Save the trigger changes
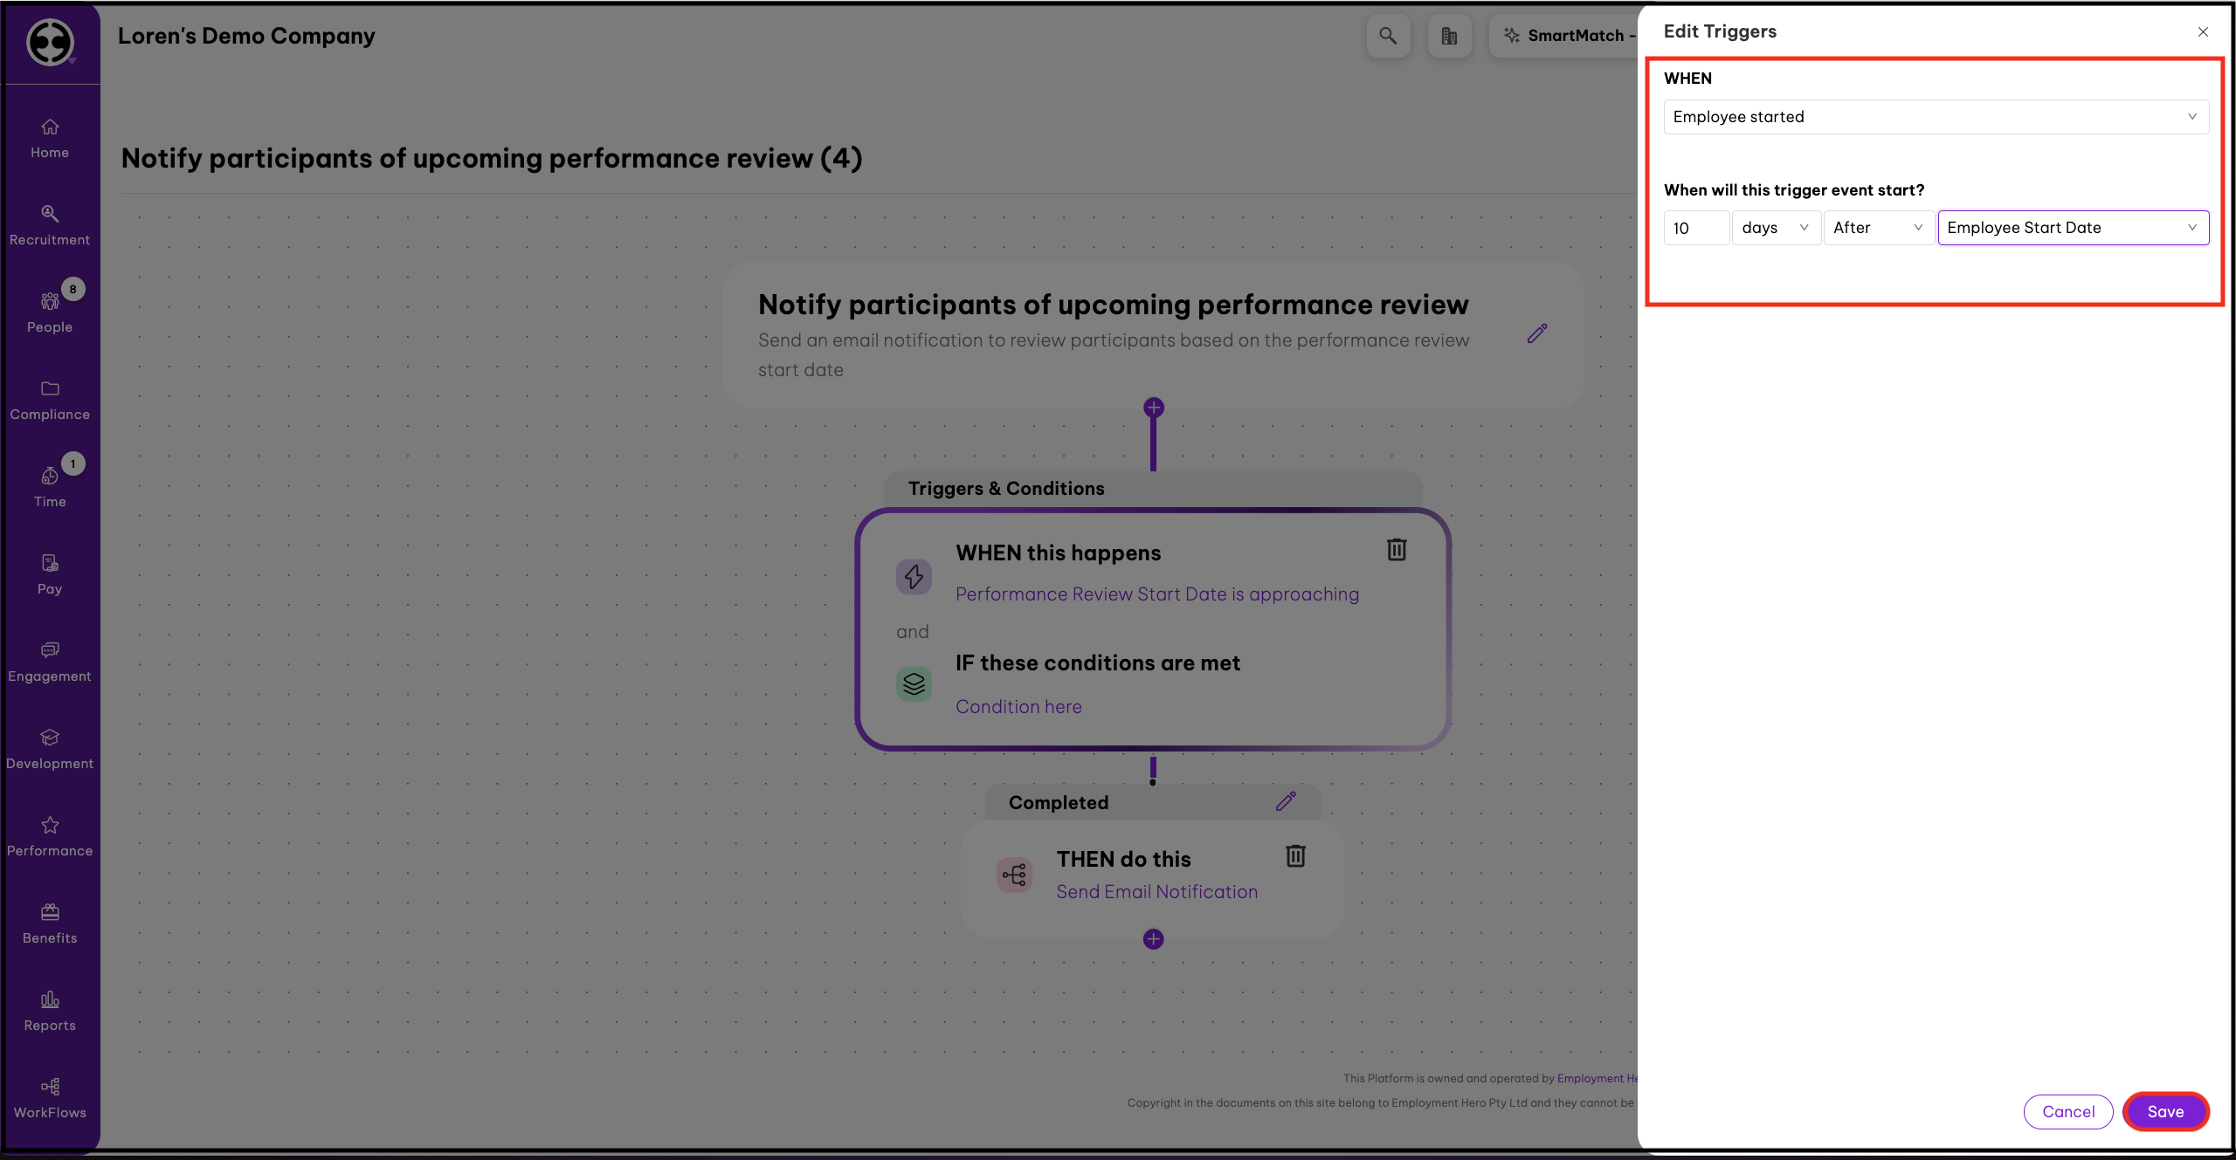2236x1160 pixels. 2165,1111
